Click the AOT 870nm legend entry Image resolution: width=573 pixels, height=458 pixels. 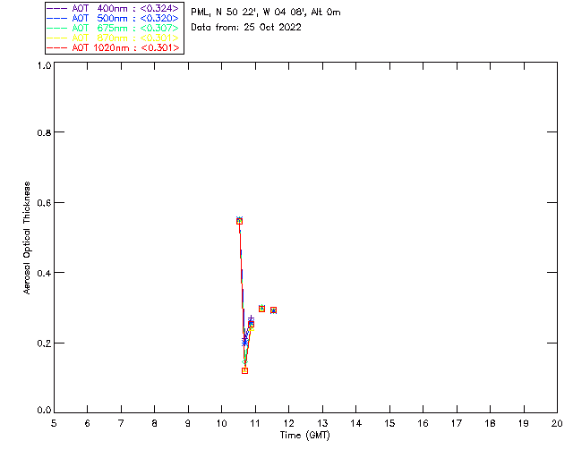pyautogui.click(x=113, y=38)
